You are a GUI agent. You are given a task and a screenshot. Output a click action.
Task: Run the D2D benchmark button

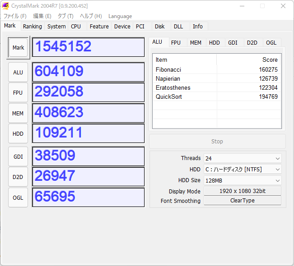18,177
